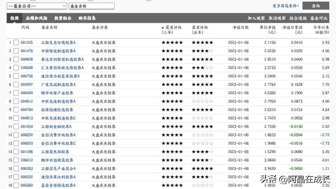Open fund link 金信消费升级股票A

coord(58,135)
